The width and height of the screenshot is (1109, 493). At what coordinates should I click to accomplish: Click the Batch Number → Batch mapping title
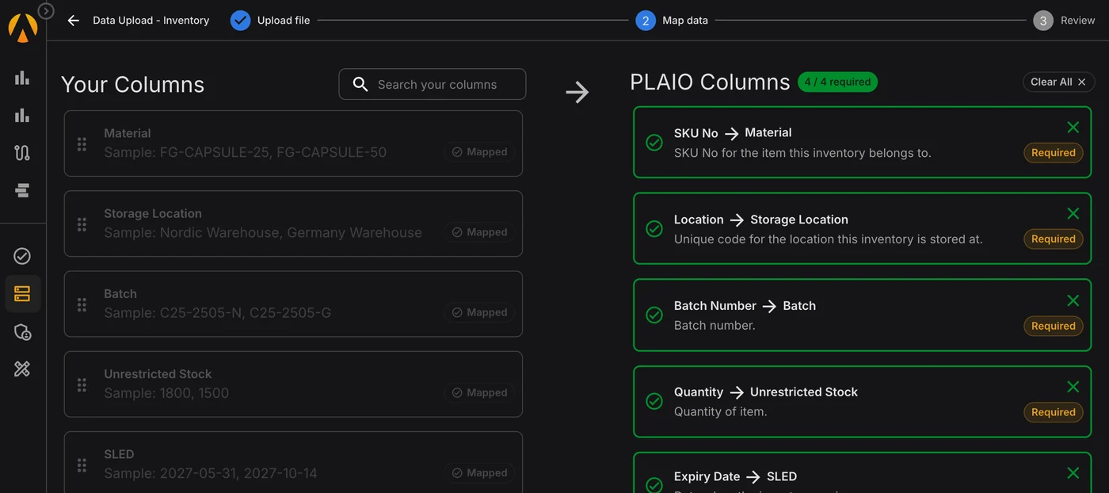(745, 306)
